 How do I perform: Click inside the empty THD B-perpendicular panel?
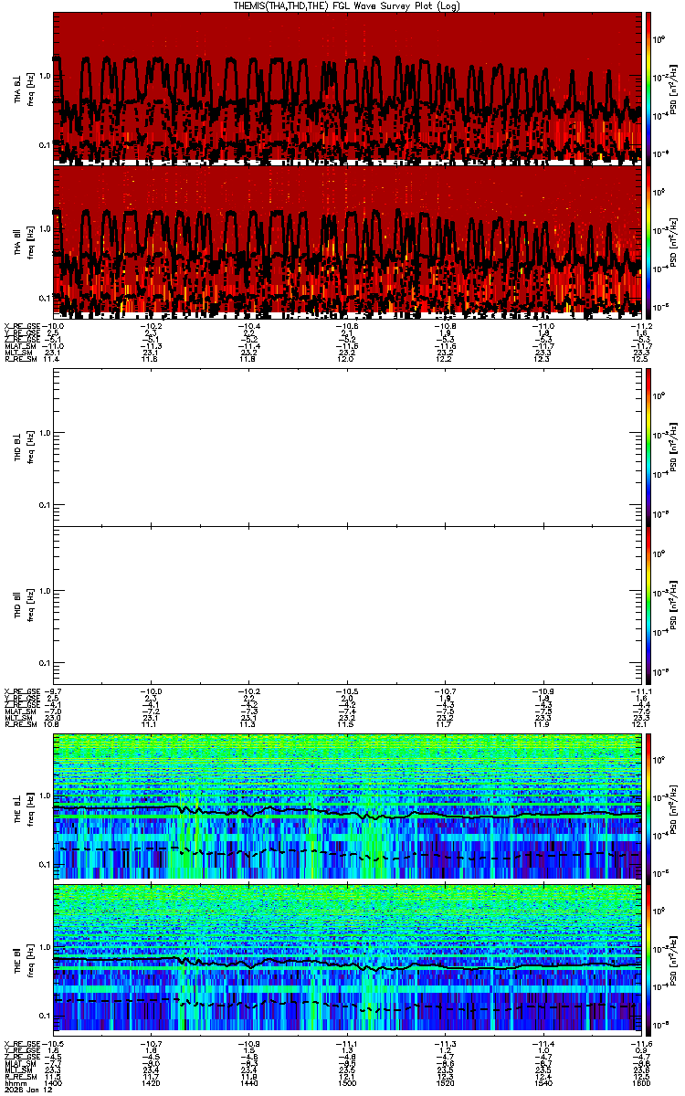pyautogui.click(x=347, y=448)
